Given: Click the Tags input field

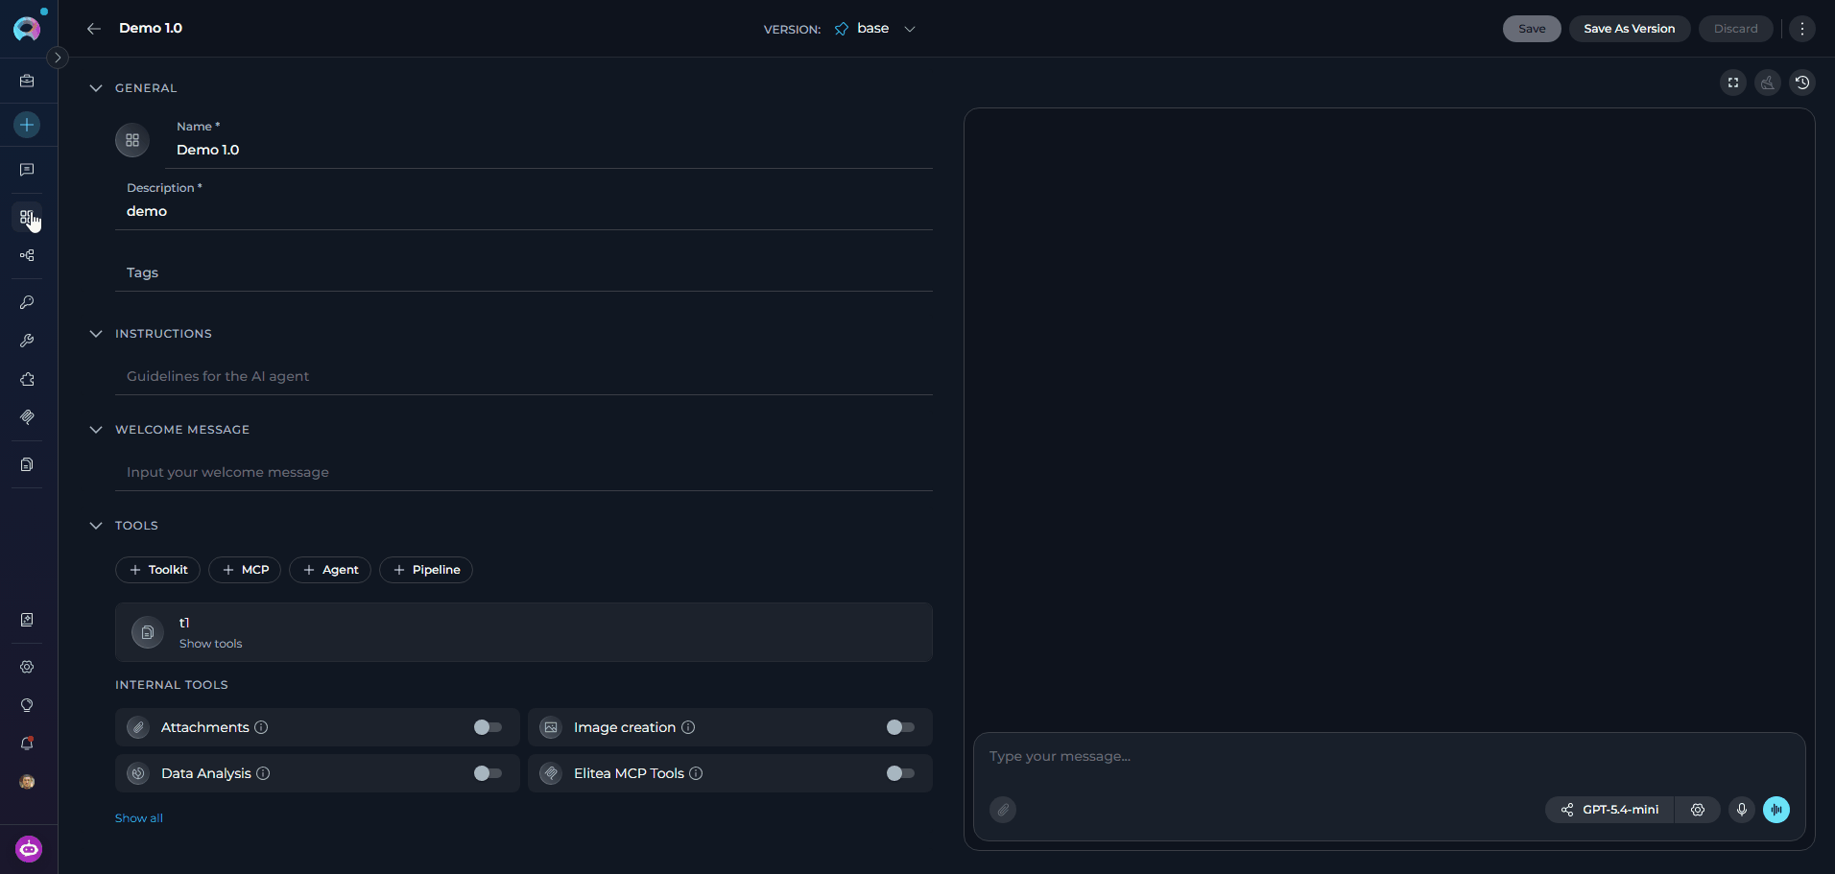Looking at the screenshot, I should 524,272.
